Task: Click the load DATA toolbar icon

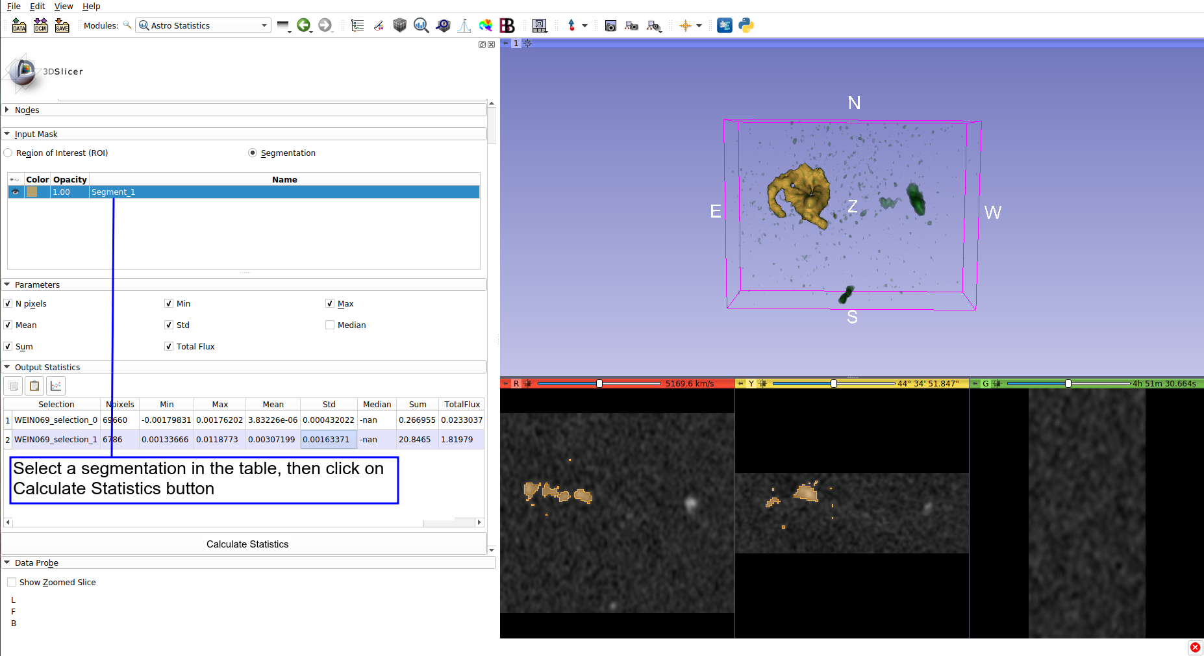Action: [19, 26]
